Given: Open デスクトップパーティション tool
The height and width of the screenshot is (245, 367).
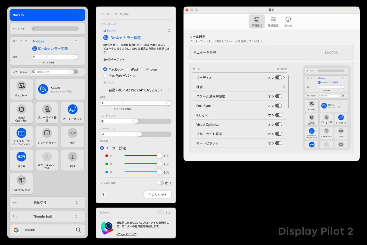Looking at the screenshot, I should [21, 136].
